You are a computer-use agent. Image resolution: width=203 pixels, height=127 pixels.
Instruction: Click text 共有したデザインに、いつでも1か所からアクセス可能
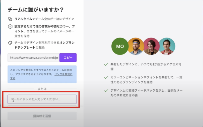[146, 66]
